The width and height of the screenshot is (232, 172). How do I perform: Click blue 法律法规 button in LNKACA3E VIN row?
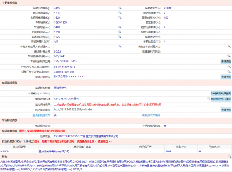click(226, 77)
